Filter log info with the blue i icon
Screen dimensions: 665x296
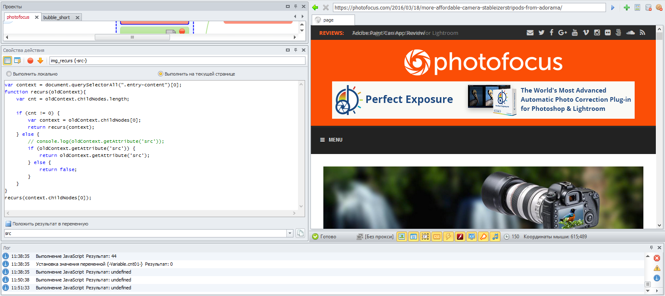657,278
